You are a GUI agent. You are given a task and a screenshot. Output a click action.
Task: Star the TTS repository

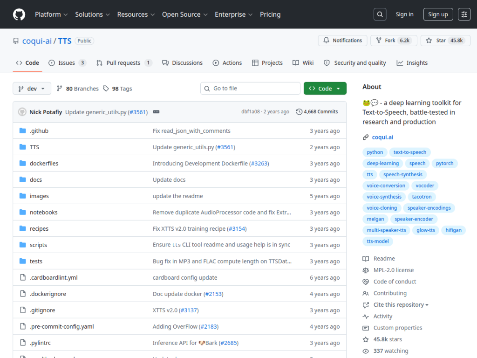pos(445,41)
